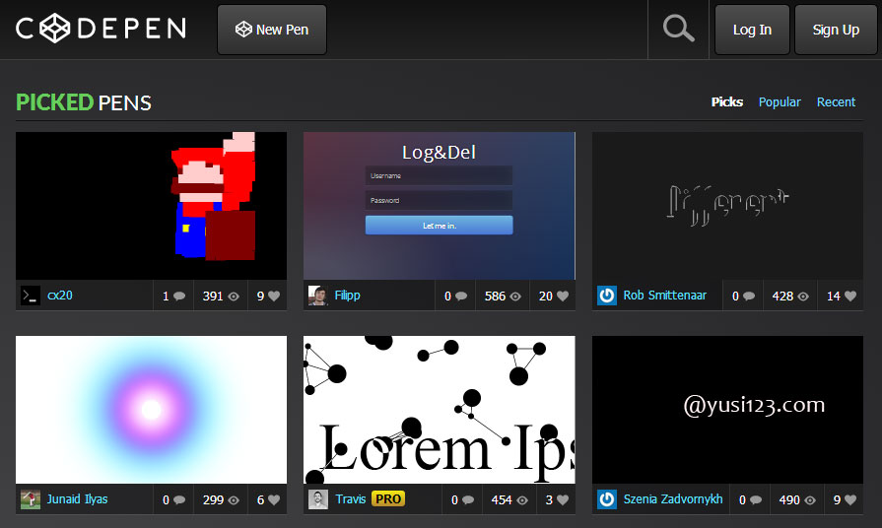Click comment bubble on Junaid Ilyas's pen
This screenshot has height=528, width=882.
[179, 500]
